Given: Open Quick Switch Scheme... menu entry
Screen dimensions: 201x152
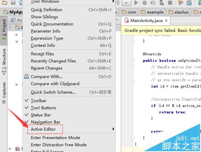Looking at the screenshot, I should coord(69,92).
